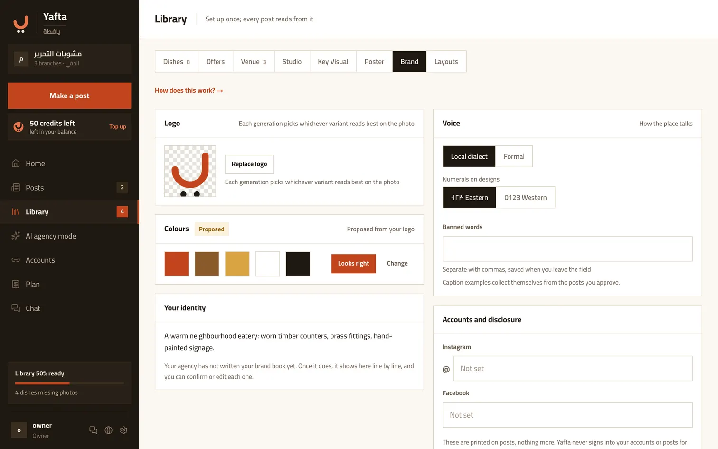Screen dimensions: 718x449
Task: Confirm colours with Looks right
Action: point(353,264)
